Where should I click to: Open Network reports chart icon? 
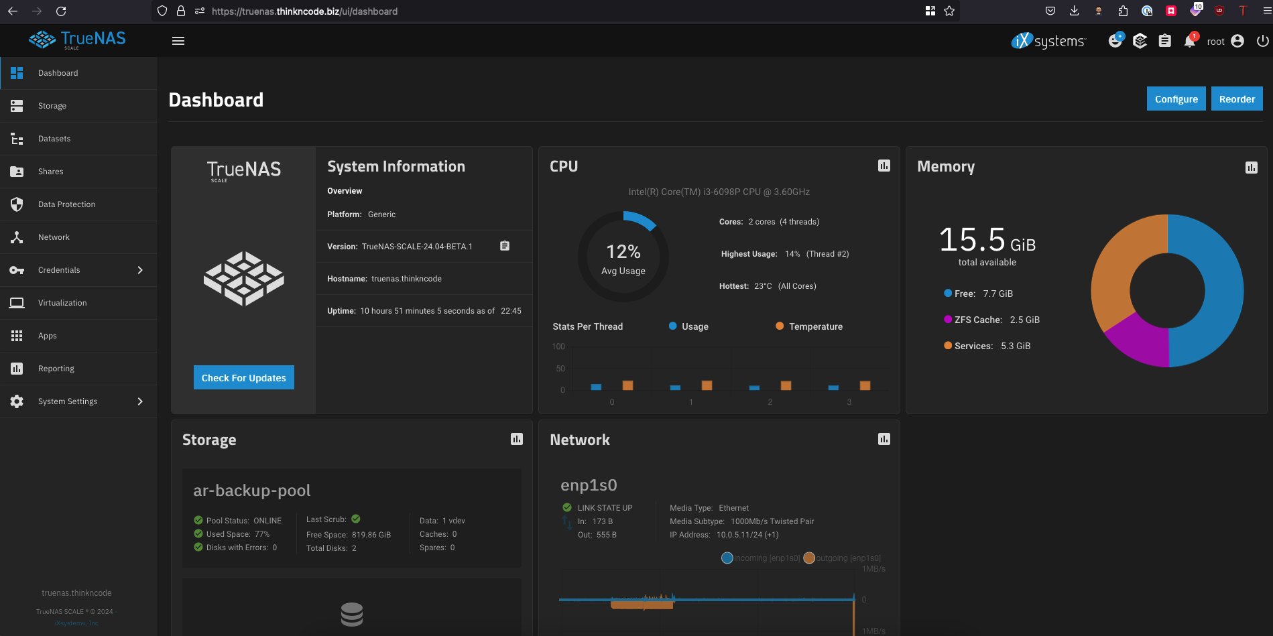(884, 439)
